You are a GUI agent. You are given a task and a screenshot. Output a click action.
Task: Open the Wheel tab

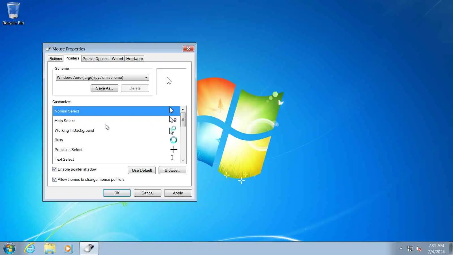coord(117,59)
